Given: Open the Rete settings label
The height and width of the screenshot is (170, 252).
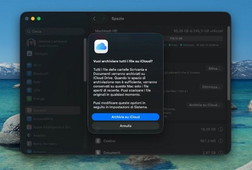Looking at the screenshot, I should [37, 82].
